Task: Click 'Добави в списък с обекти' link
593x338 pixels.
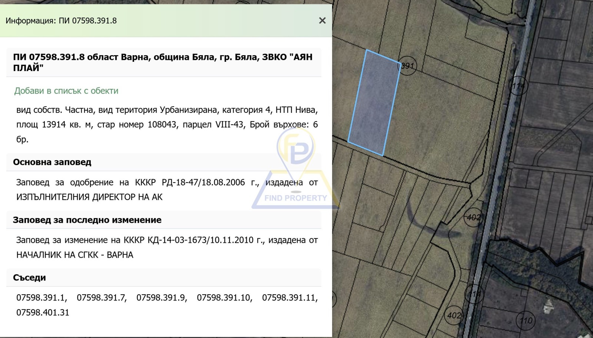Action: (66, 91)
